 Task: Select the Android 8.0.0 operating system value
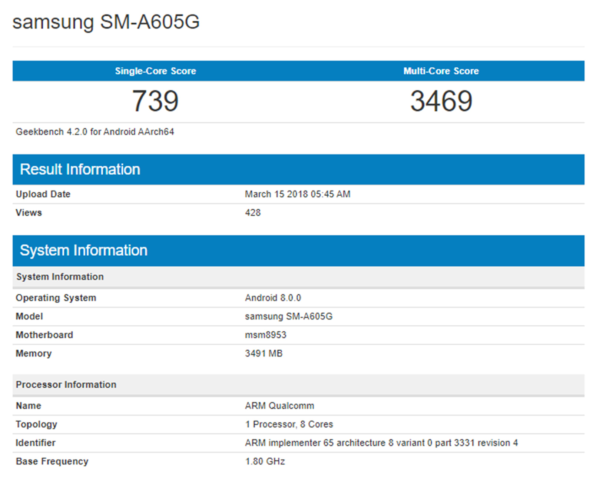pos(273,298)
